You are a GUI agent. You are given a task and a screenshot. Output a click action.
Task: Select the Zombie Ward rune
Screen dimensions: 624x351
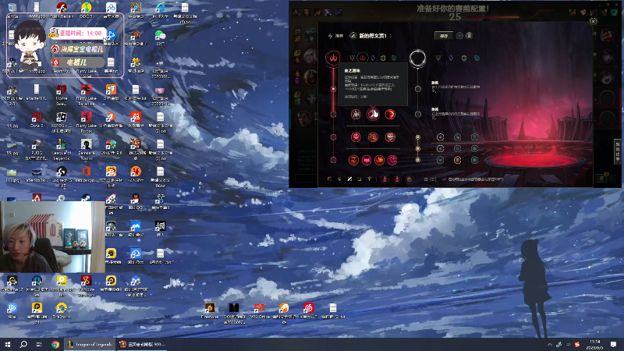(x=356, y=137)
